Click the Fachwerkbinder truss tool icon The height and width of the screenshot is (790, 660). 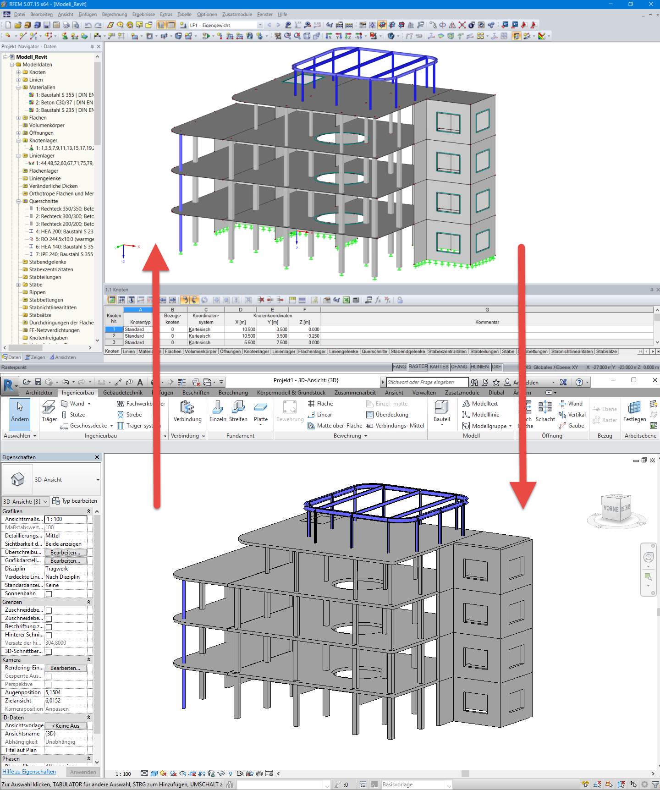[121, 404]
